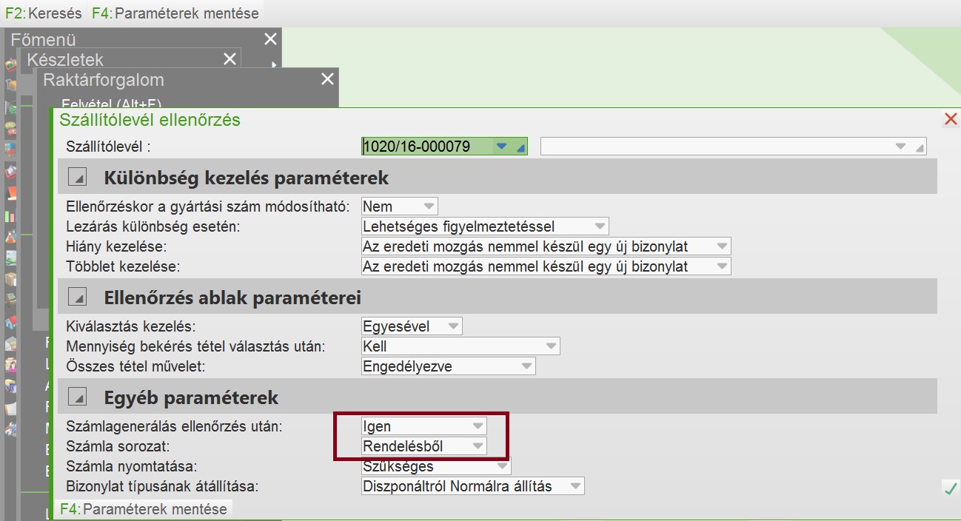Close the Főmenü panel

pos(270,39)
